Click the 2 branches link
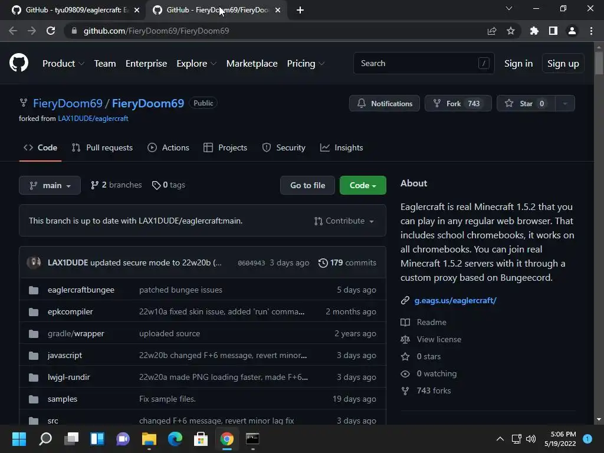 coord(116,185)
